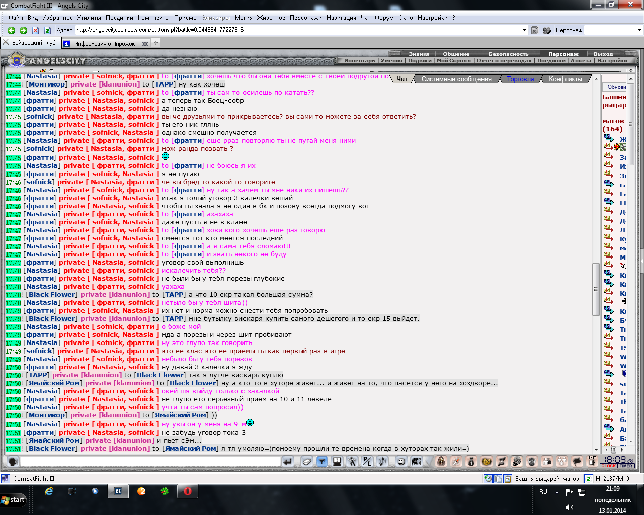Click the status bar clock icon
This screenshot has height=515, width=644.
[488, 479]
